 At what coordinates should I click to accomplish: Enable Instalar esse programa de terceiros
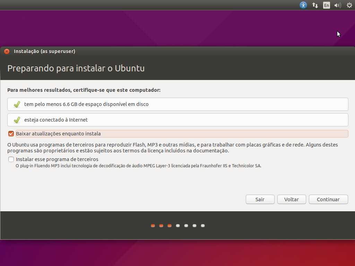coord(11,159)
